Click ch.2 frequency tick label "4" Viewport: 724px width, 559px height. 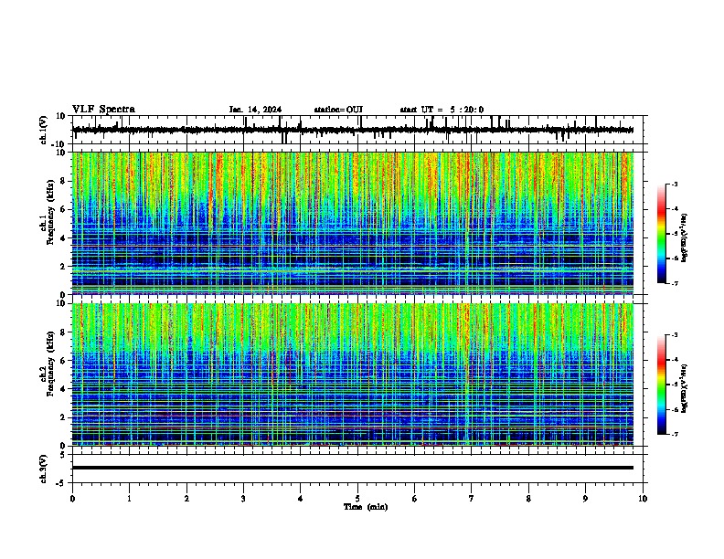63,389
